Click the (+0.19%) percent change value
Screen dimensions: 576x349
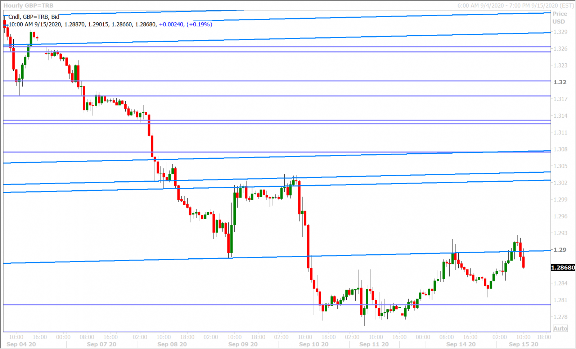199,24
